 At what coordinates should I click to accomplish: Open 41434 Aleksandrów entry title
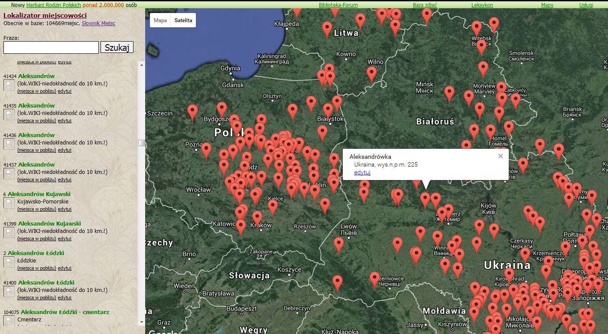(36, 76)
